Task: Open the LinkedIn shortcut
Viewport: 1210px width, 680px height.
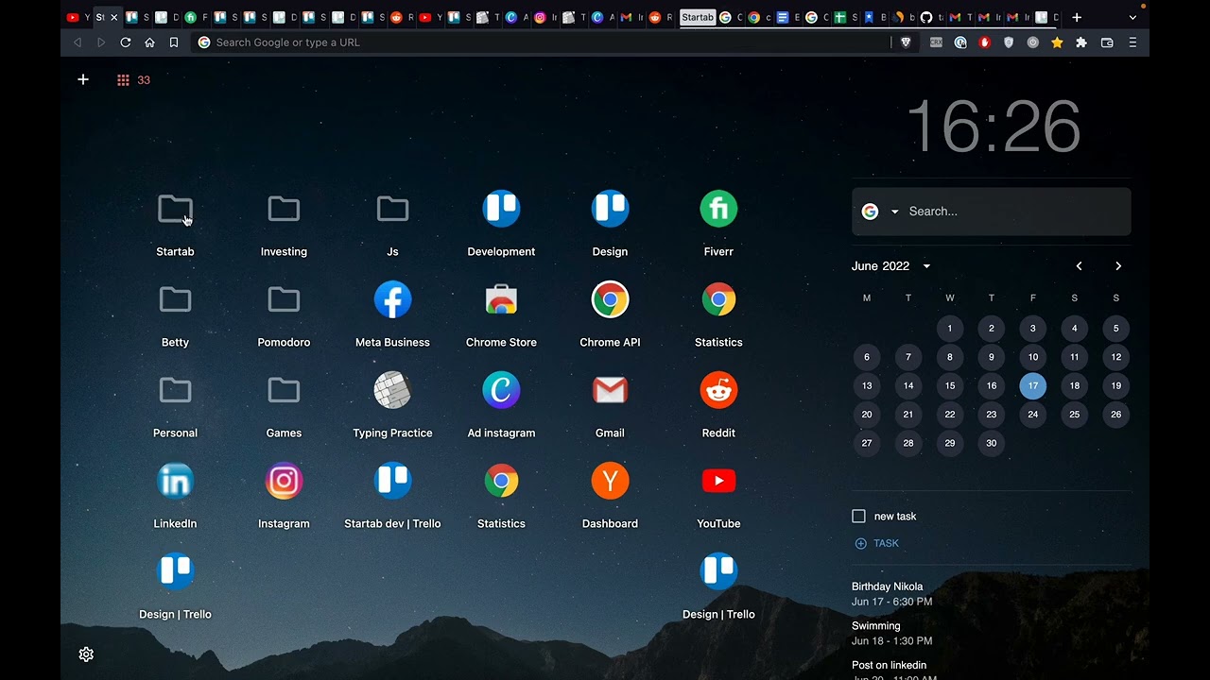Action: point(175,481)
